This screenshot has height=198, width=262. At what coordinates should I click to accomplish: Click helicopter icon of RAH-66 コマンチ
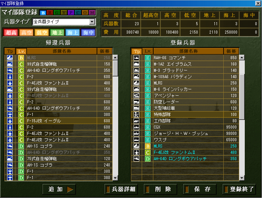pos(136,58)
